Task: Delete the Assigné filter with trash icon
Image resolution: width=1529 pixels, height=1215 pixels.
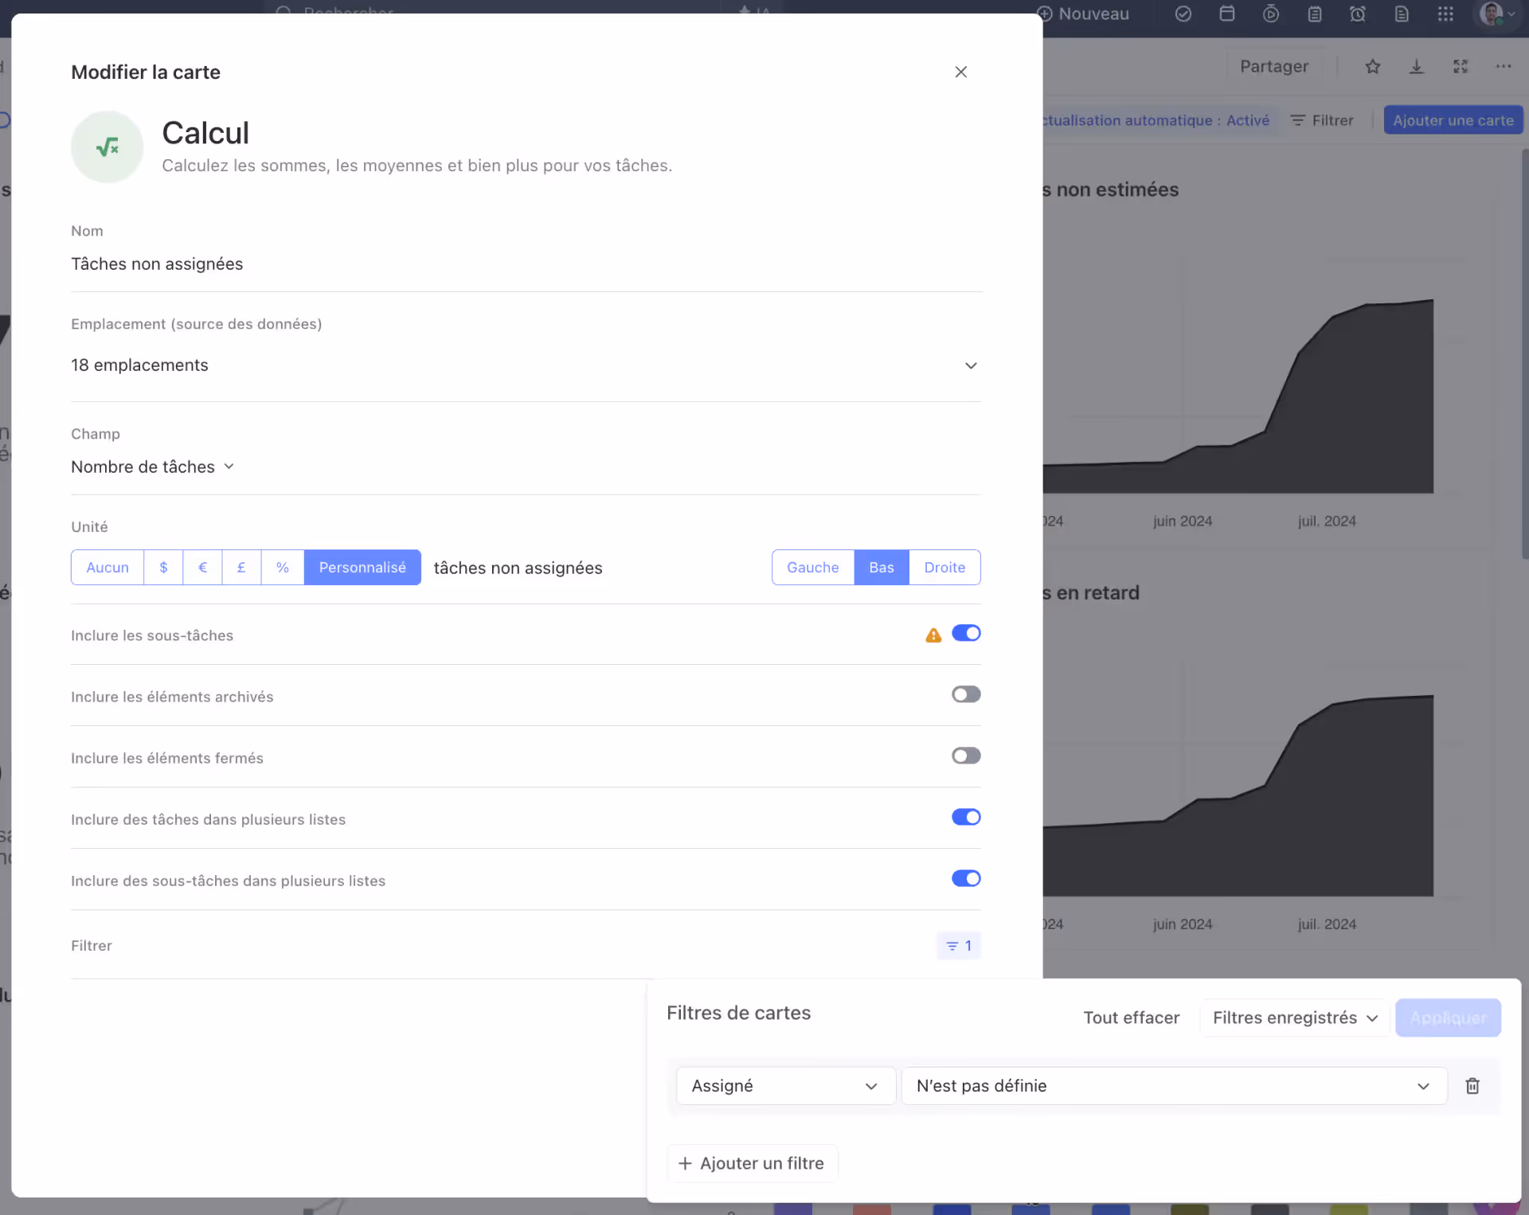Action: coord(1472,1086)
